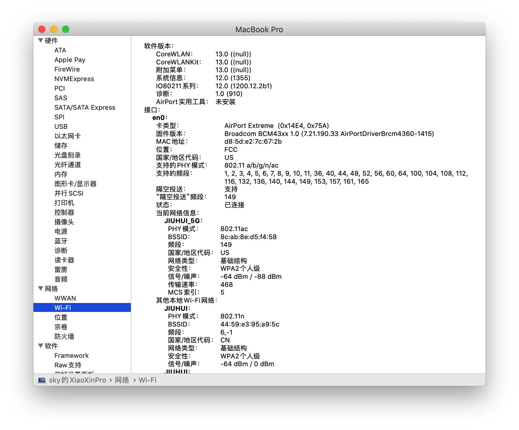Click the MAC address value d8:5d:e2:7c:67:2b
The width and height of the screenshot is (519, 430).
click(x=253, y=141)
